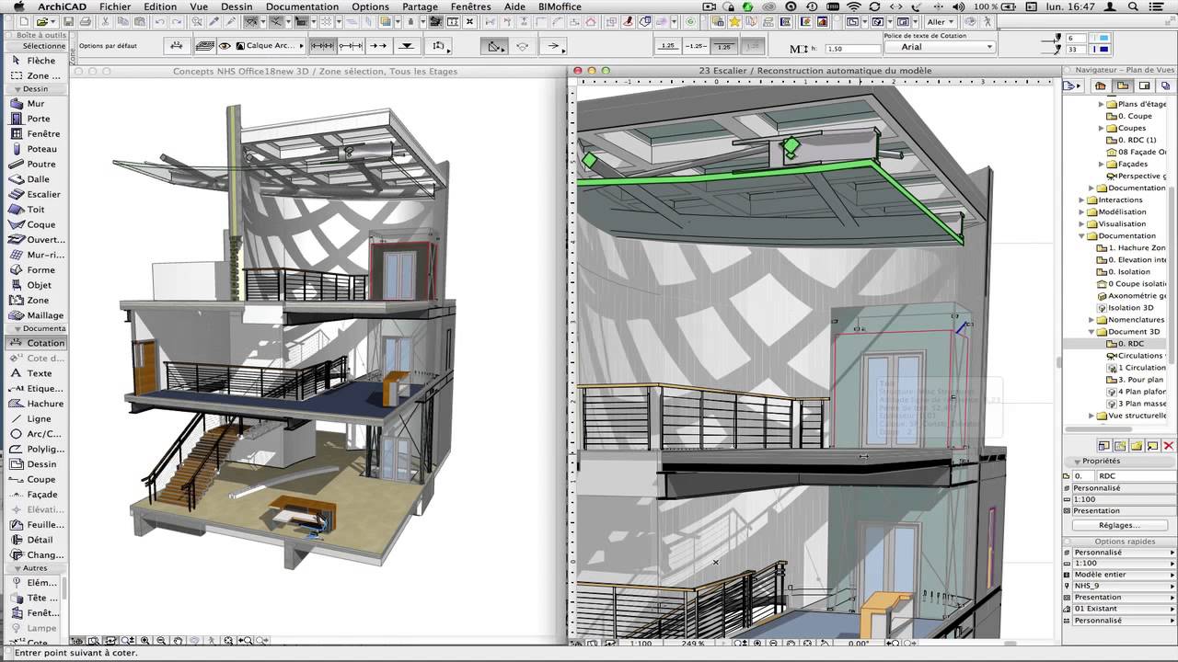1178x662 pixels.
Task: Select the 0. RDC view under Document 3D
Action: [x=1131, y=344]
